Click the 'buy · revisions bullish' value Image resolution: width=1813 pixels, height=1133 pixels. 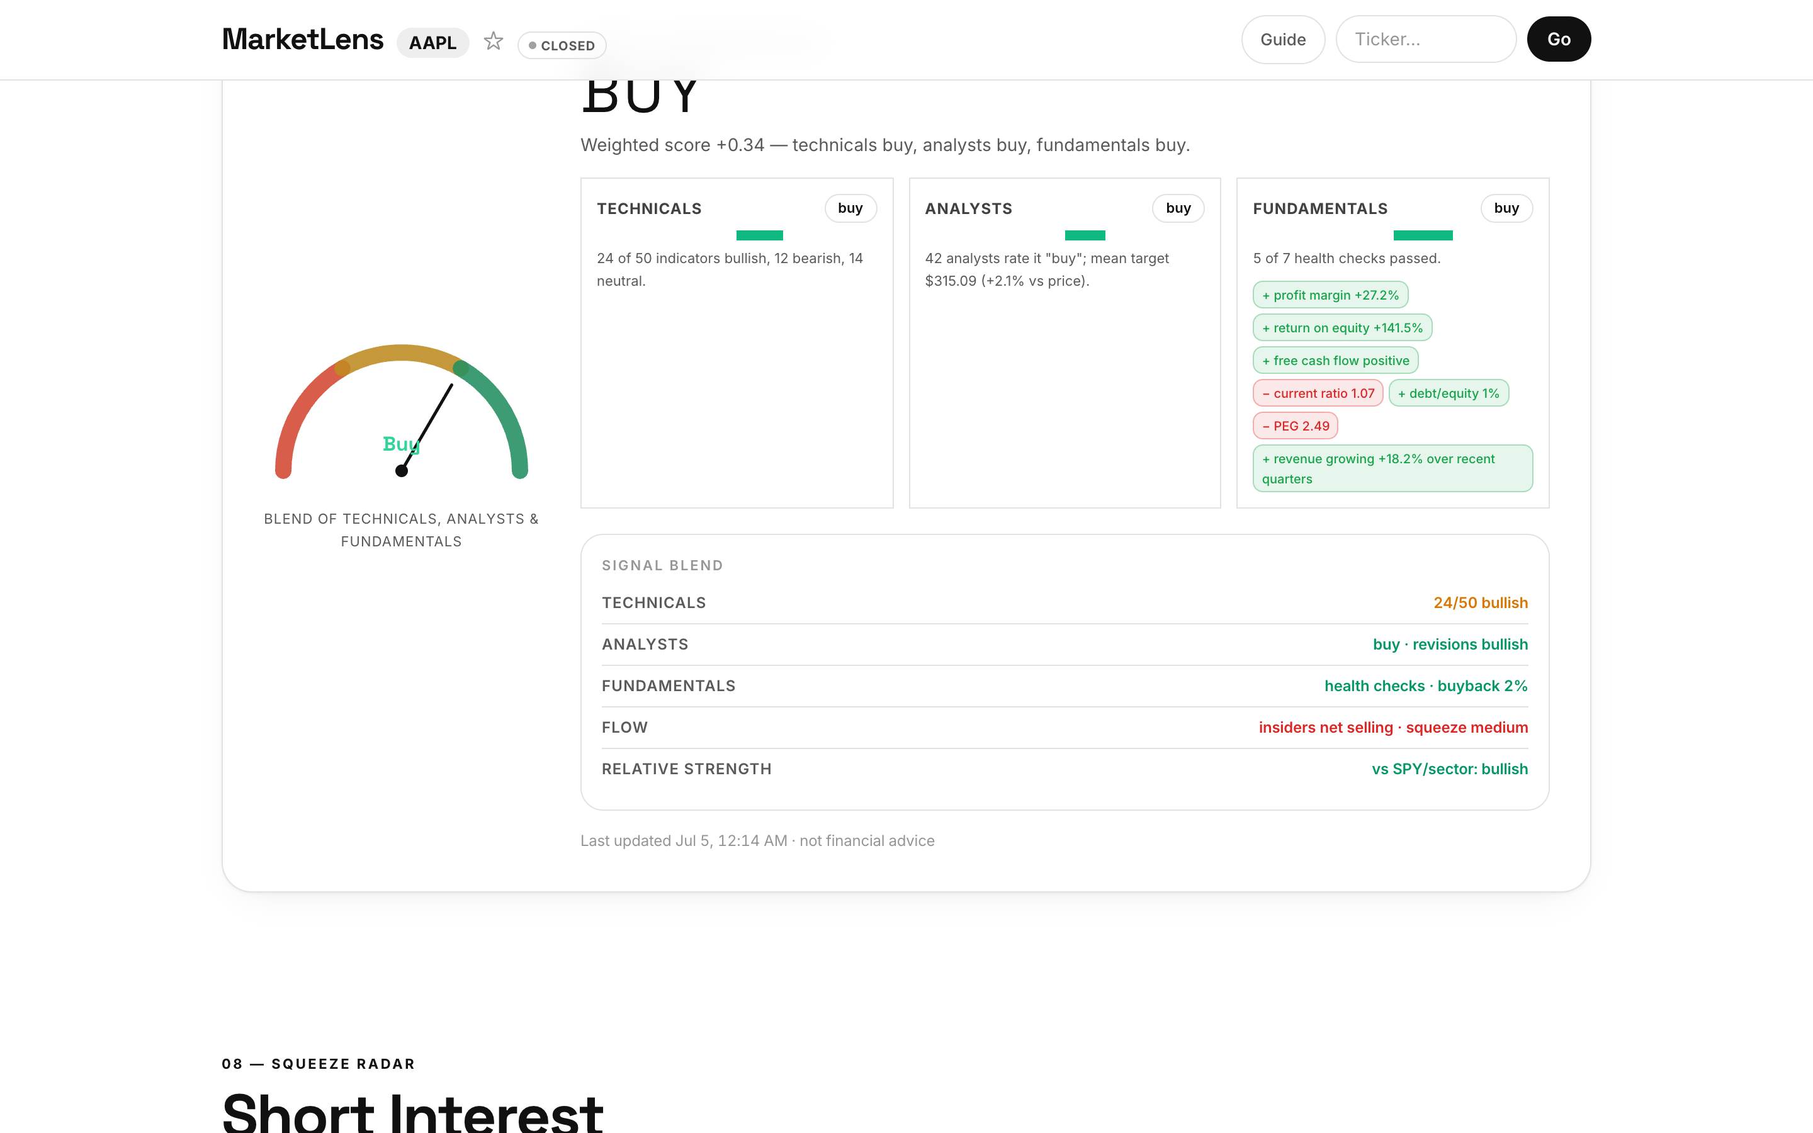[1450, 645]
